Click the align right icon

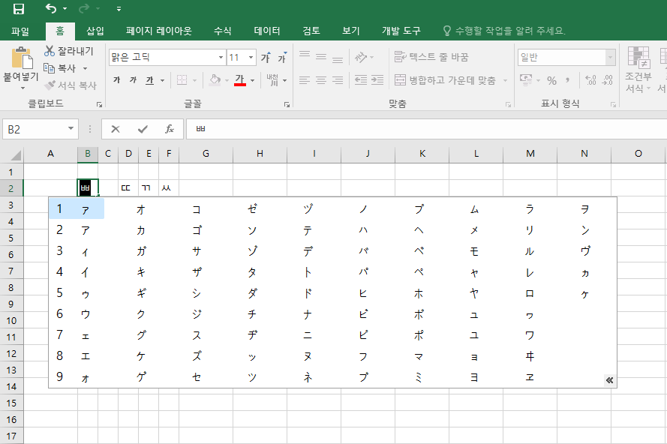338,80
